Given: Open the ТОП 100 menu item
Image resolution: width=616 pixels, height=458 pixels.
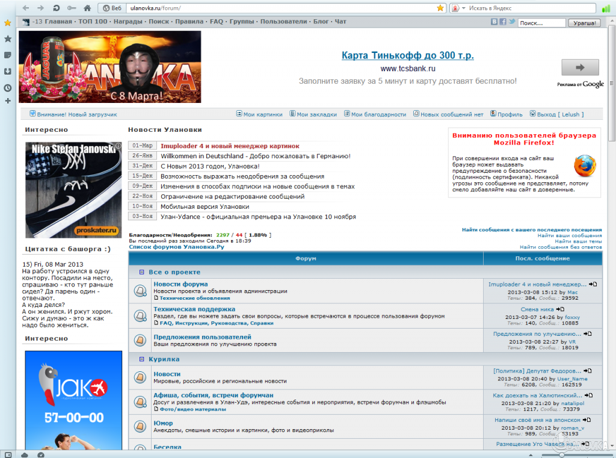Looking at the screenshot, I should [x=93, y=22].
